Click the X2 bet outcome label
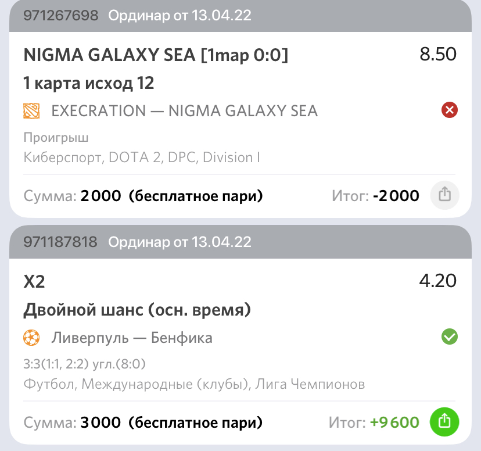Image resolution: width=481 pixels, height=451 pixels. click(34, 281)
